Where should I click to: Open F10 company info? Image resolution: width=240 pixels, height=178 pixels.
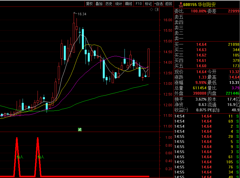[139, 4]
